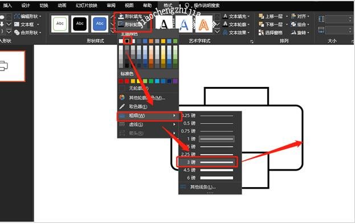
Task: Pick the dark red standard color swatch
Action: pyautogui.click(x=121, y=81)
